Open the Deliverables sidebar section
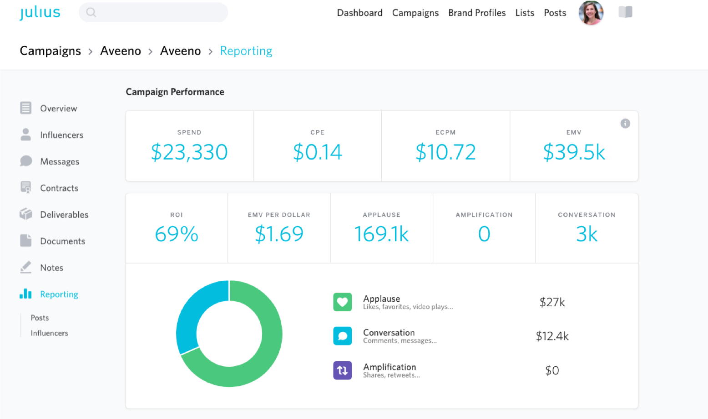708x419 pixels. pyautogui.click(x=64, y=214)
